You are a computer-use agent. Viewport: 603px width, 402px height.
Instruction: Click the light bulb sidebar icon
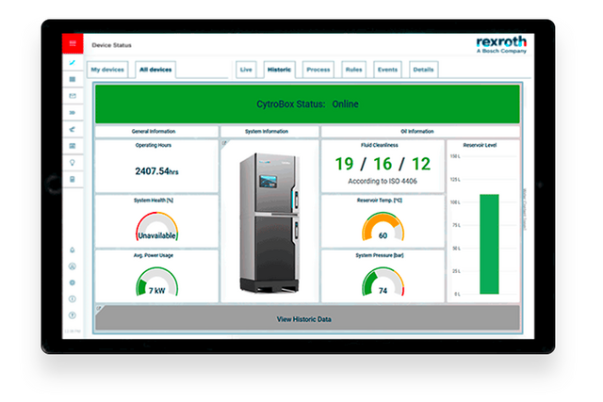[x=73, y=163]
